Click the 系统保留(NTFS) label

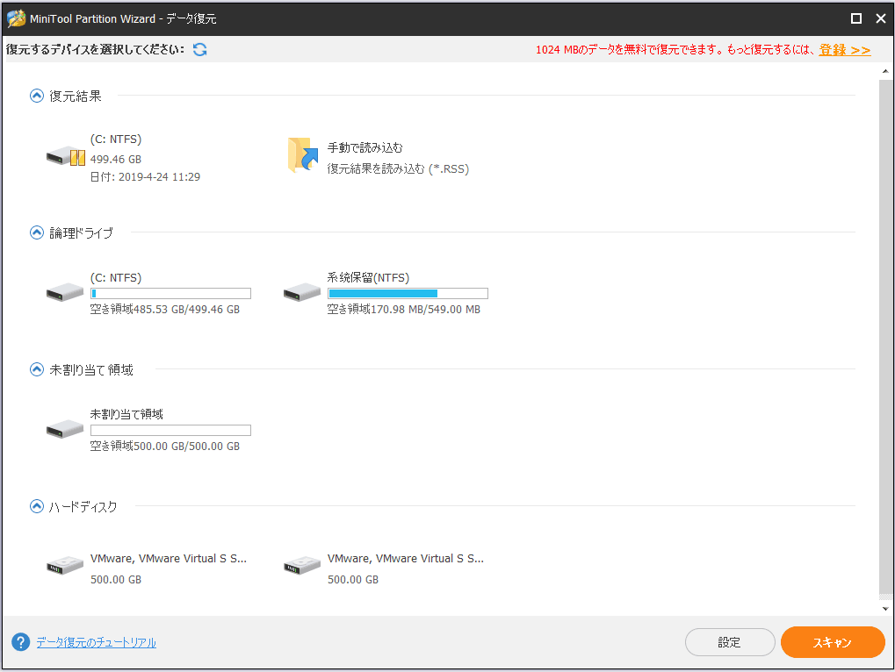[368, 277]
